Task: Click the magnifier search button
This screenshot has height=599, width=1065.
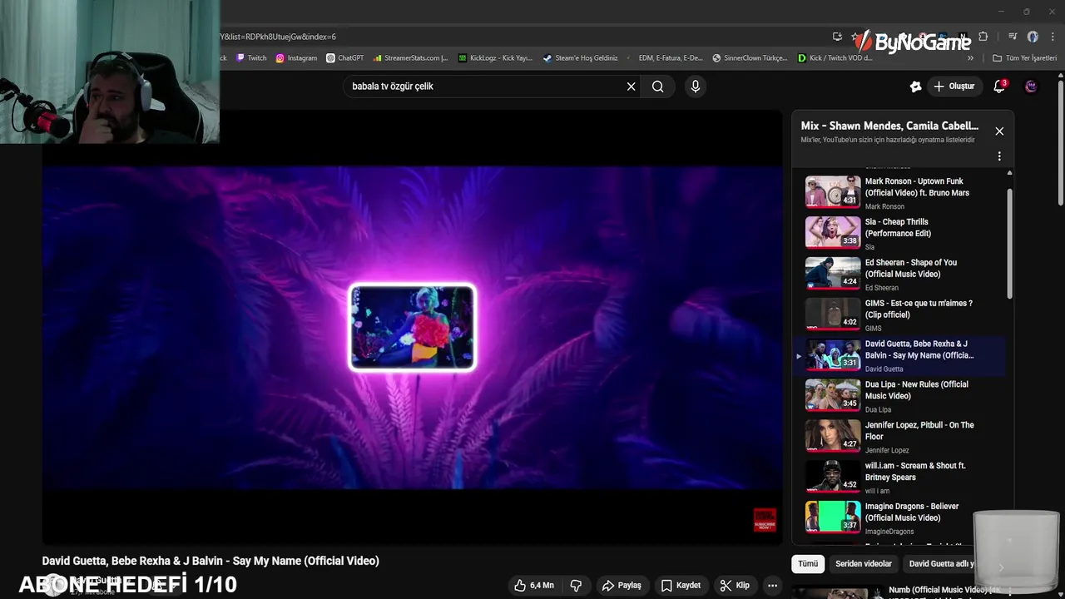Action: click(657, 87)
